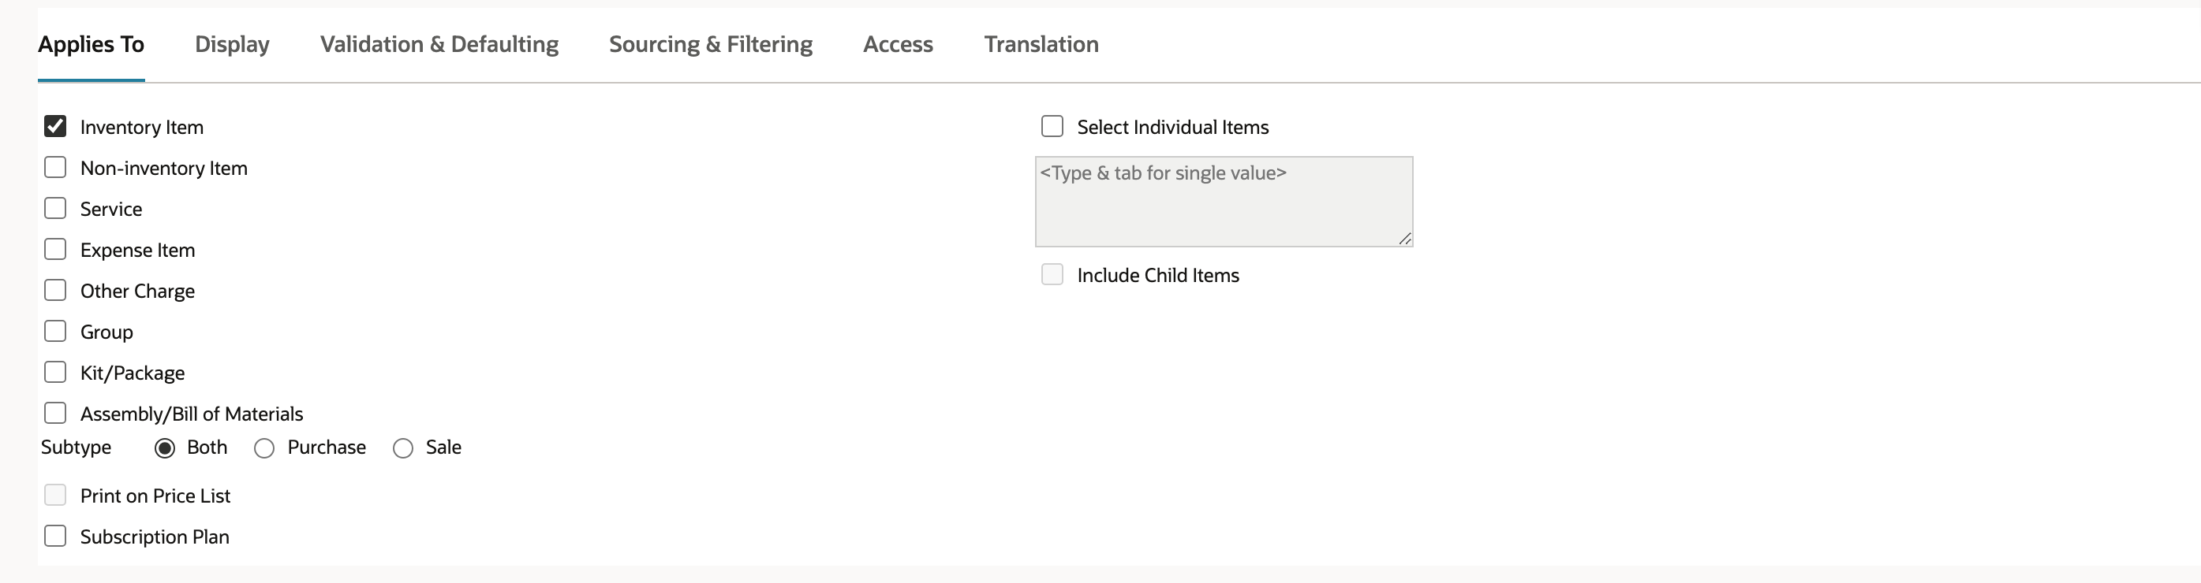The image size is (2201, 583).
Task: Tick the Kit/Package checkbox
Action: (55, 372)
